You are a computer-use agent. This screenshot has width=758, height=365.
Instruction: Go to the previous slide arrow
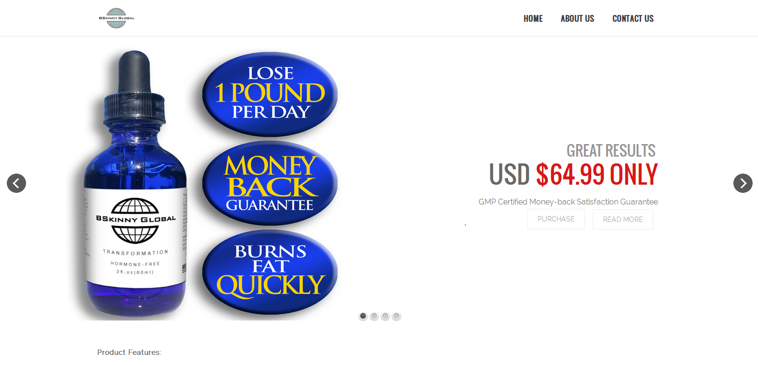coord(16,183)
